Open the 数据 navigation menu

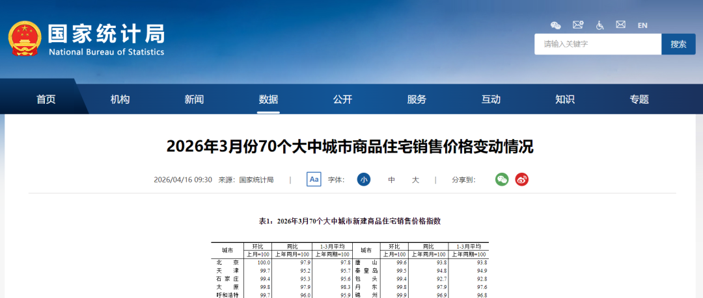tap(268, 99)
